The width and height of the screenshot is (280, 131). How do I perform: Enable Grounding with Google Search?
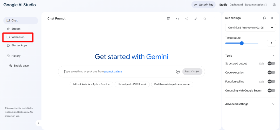click(271, 91)
